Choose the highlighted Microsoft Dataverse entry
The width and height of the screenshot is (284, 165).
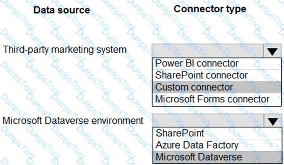218,157
